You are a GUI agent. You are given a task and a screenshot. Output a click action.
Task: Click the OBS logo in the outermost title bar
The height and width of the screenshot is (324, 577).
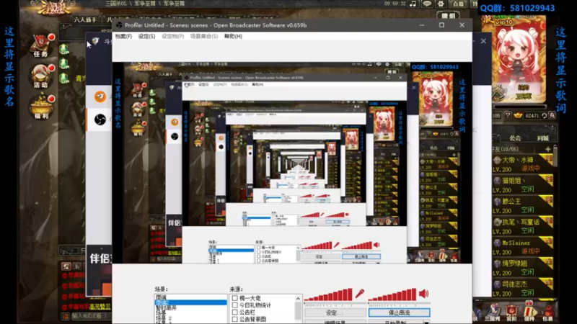pos(119,25)
